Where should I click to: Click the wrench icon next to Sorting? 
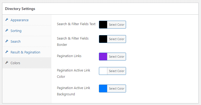7,30
